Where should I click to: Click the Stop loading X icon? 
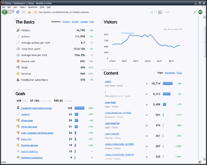[24, 12]
